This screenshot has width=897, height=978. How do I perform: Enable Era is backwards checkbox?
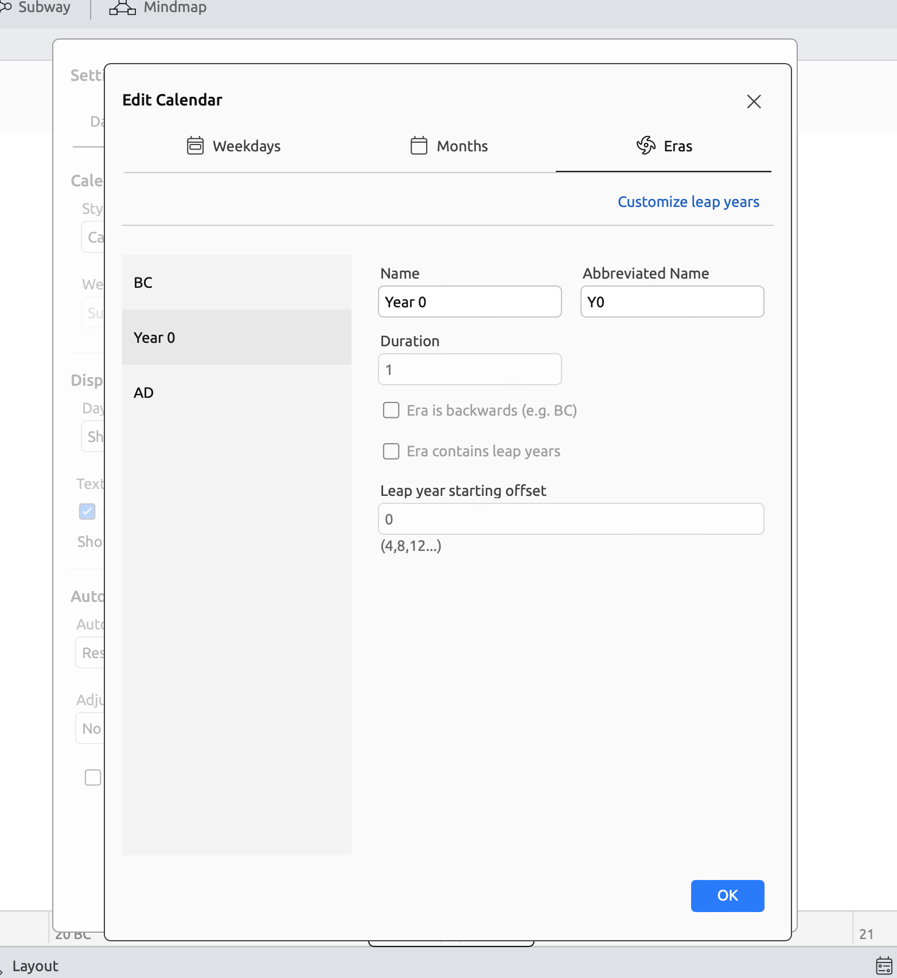(x=391, y=410)
